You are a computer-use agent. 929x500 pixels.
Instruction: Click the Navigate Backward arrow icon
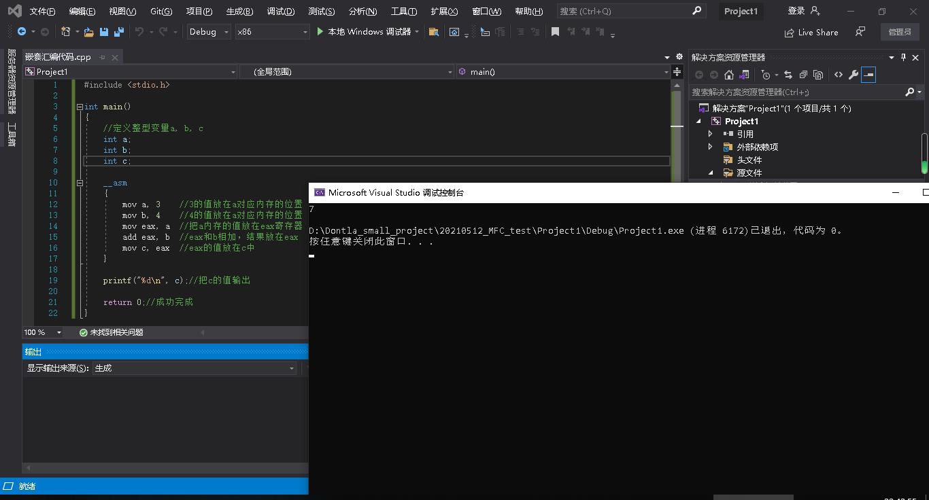pos(22,32)
